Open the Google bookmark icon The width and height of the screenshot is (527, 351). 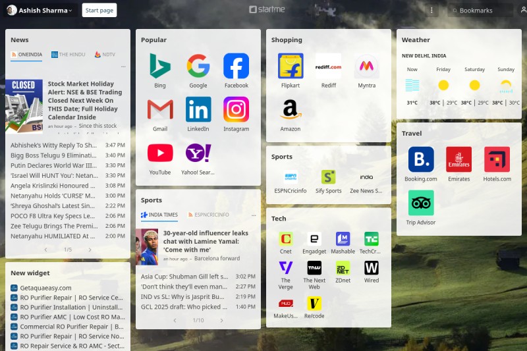point(198,66)
